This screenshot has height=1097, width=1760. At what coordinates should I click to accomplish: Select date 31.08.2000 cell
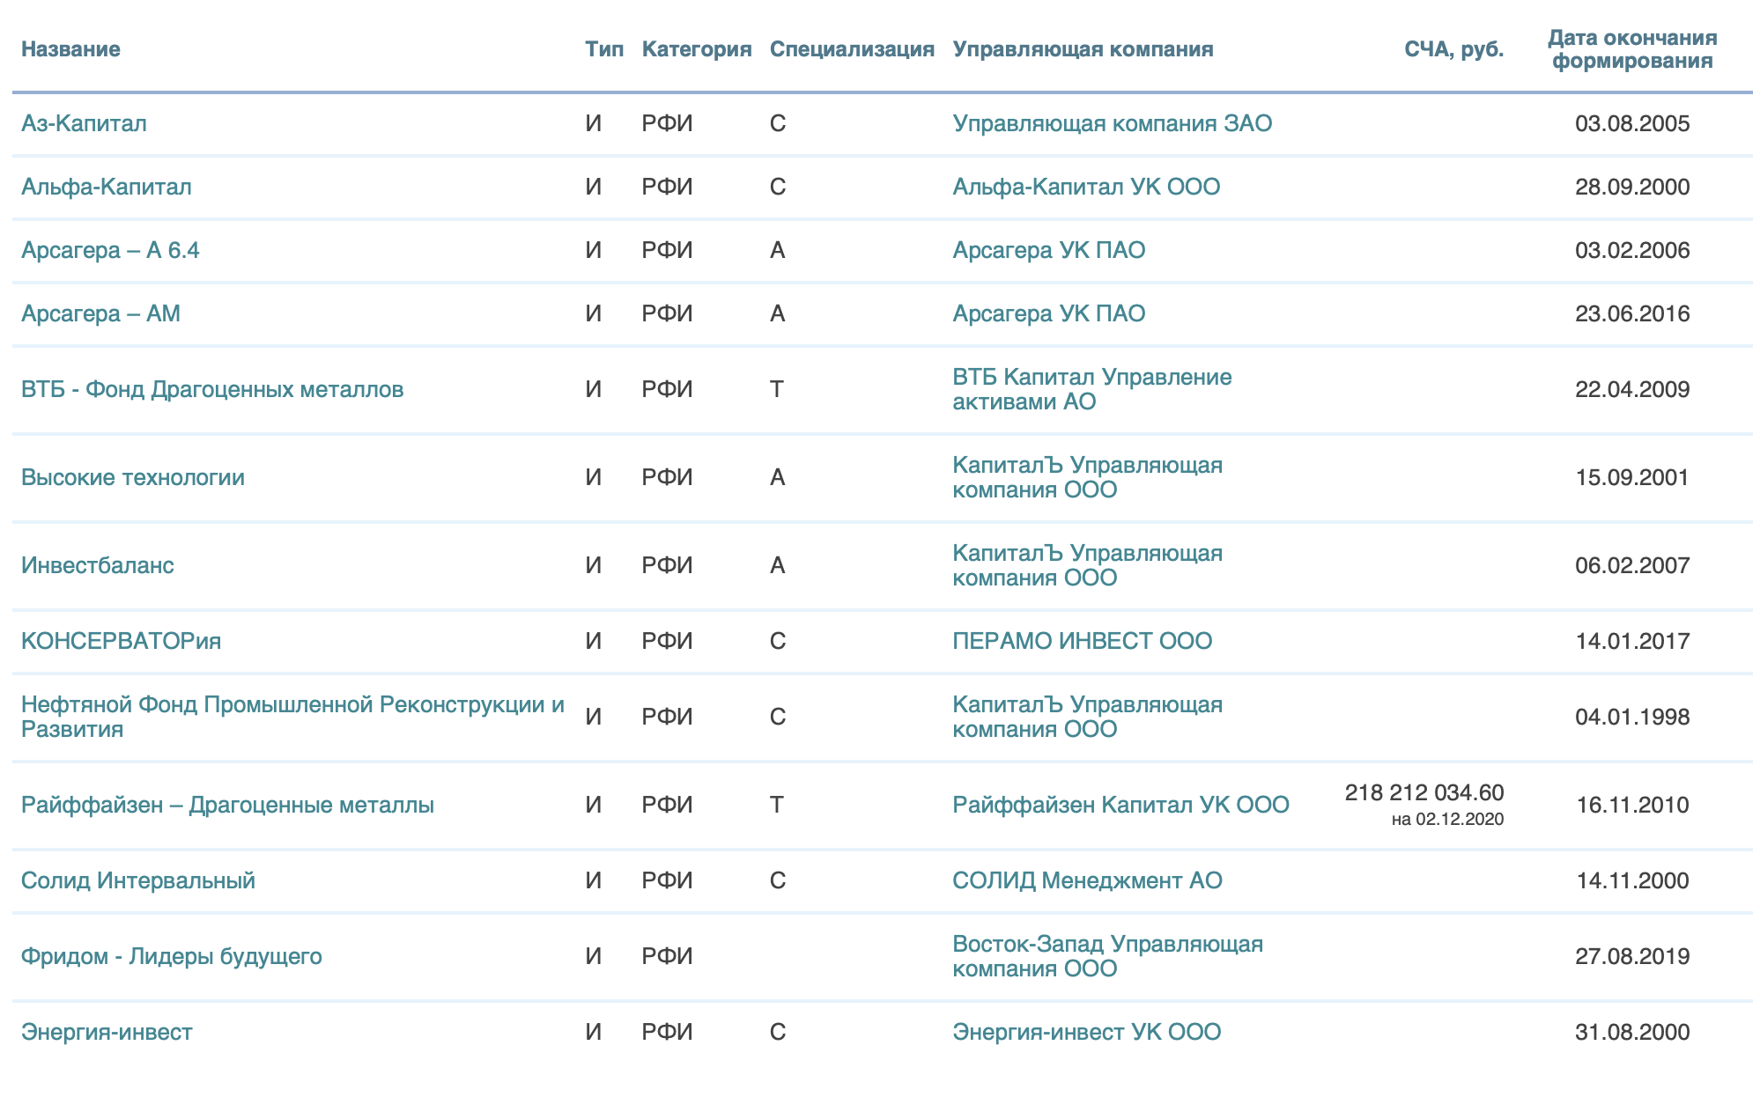click(1632, 1032)
